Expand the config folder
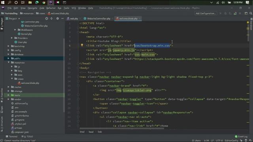 (x=8, y=50)
